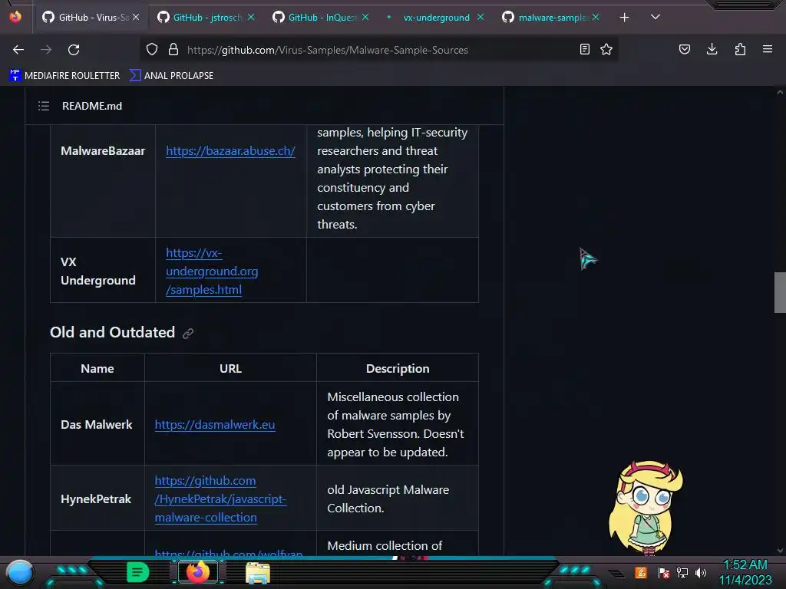Click the HynekPetrak name cell
Viewport: 786px width, 589px height.
[96, 499]
